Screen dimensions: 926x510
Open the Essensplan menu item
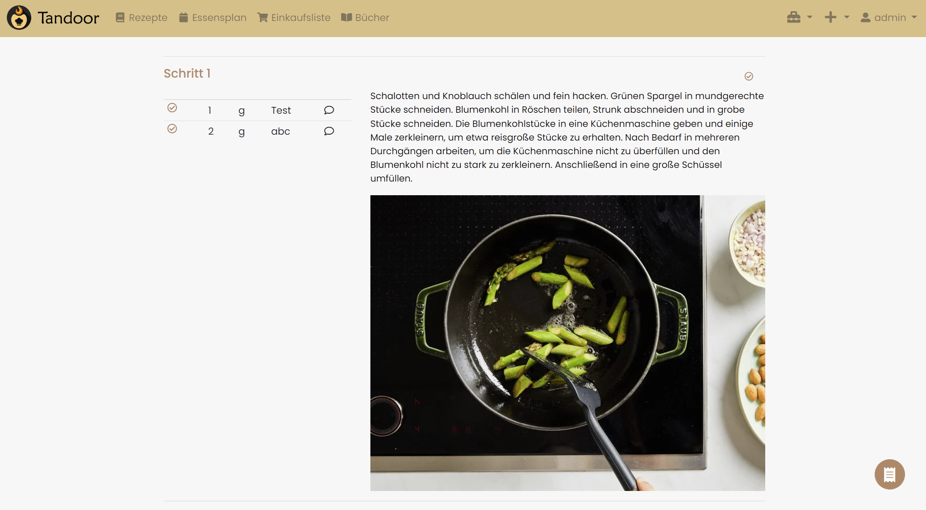pyautogui.click(x=213, y=18)
